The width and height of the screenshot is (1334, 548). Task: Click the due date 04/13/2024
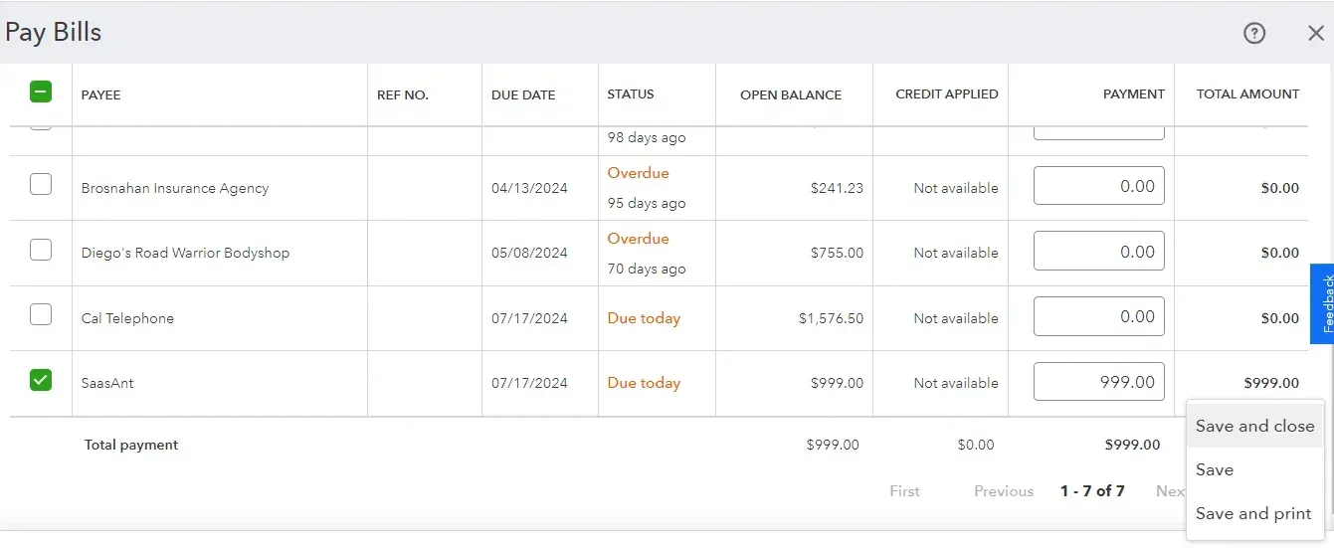point(529,188)
